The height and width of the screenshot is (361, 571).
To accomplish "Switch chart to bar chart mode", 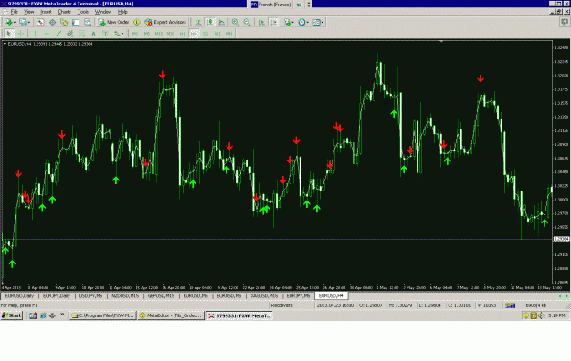I will pos(197,22).
